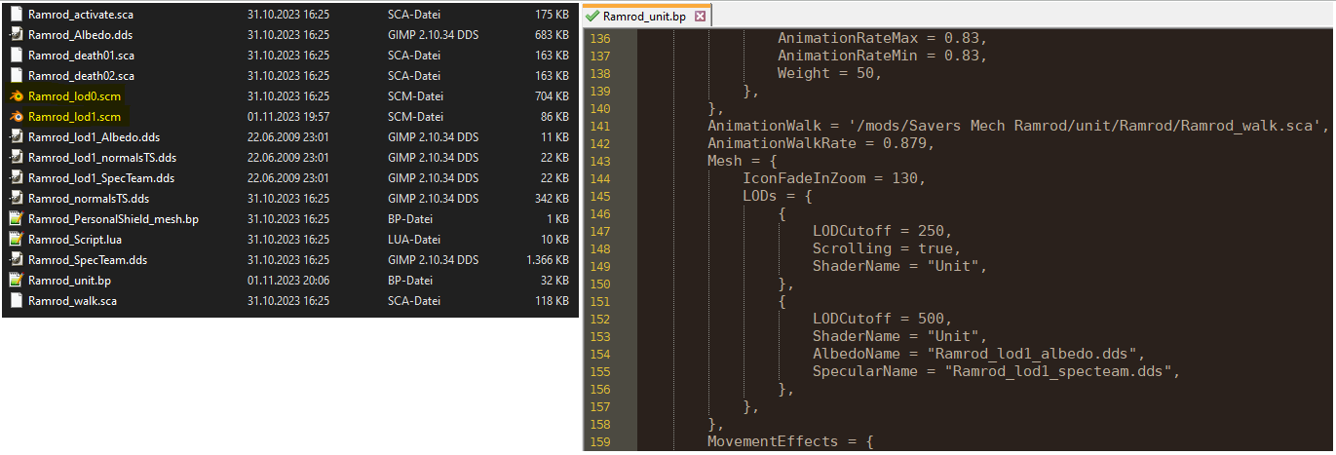The image size is (1336, 455).
Task: Click the Ramrod_lod1_SpecTeam.dds file icon
Action: point(16,177)
